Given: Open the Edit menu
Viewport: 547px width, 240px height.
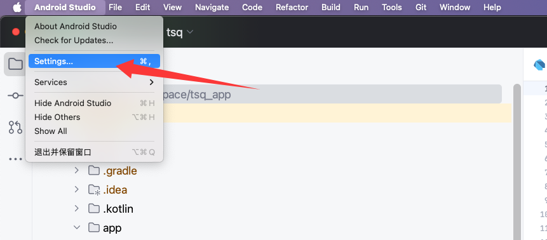Looking at the screenshot, I should coord(143,8).
